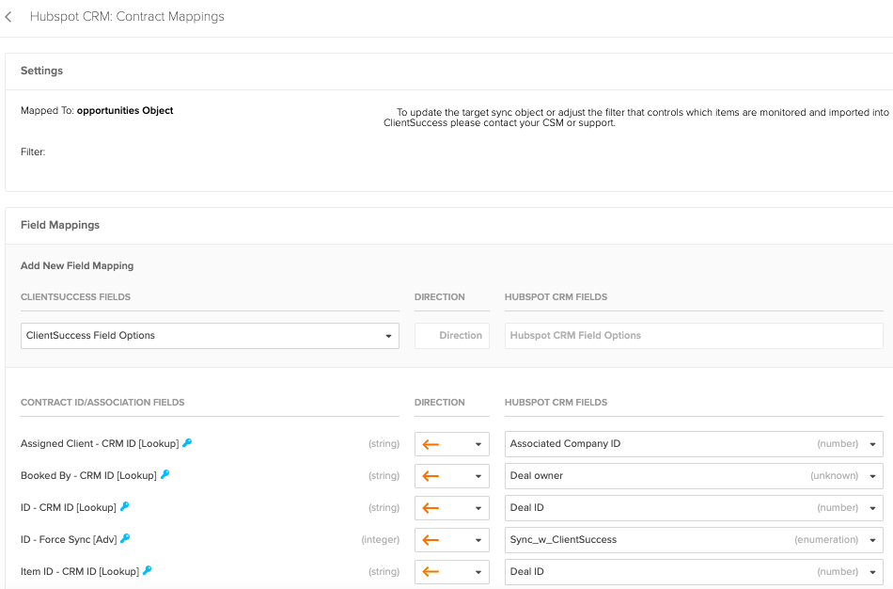Open the Sync_w_ClientSuccess field dropdown

point(694,540)
